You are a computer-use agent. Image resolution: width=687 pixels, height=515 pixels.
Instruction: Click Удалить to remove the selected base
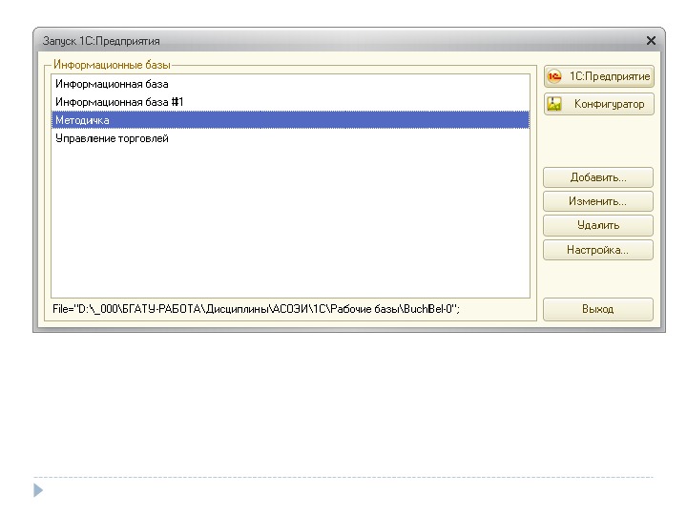598,225
